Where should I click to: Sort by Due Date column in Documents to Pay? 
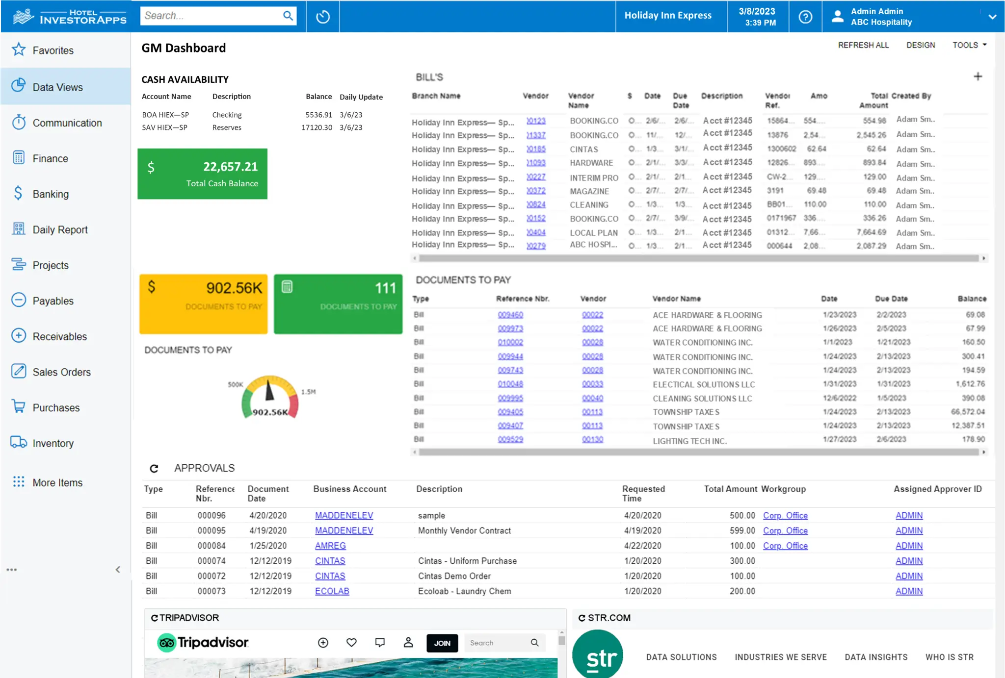pos(891,299)
